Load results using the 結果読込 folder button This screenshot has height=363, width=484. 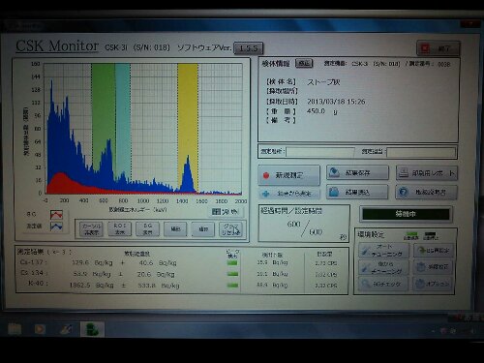tap(357, 193)
